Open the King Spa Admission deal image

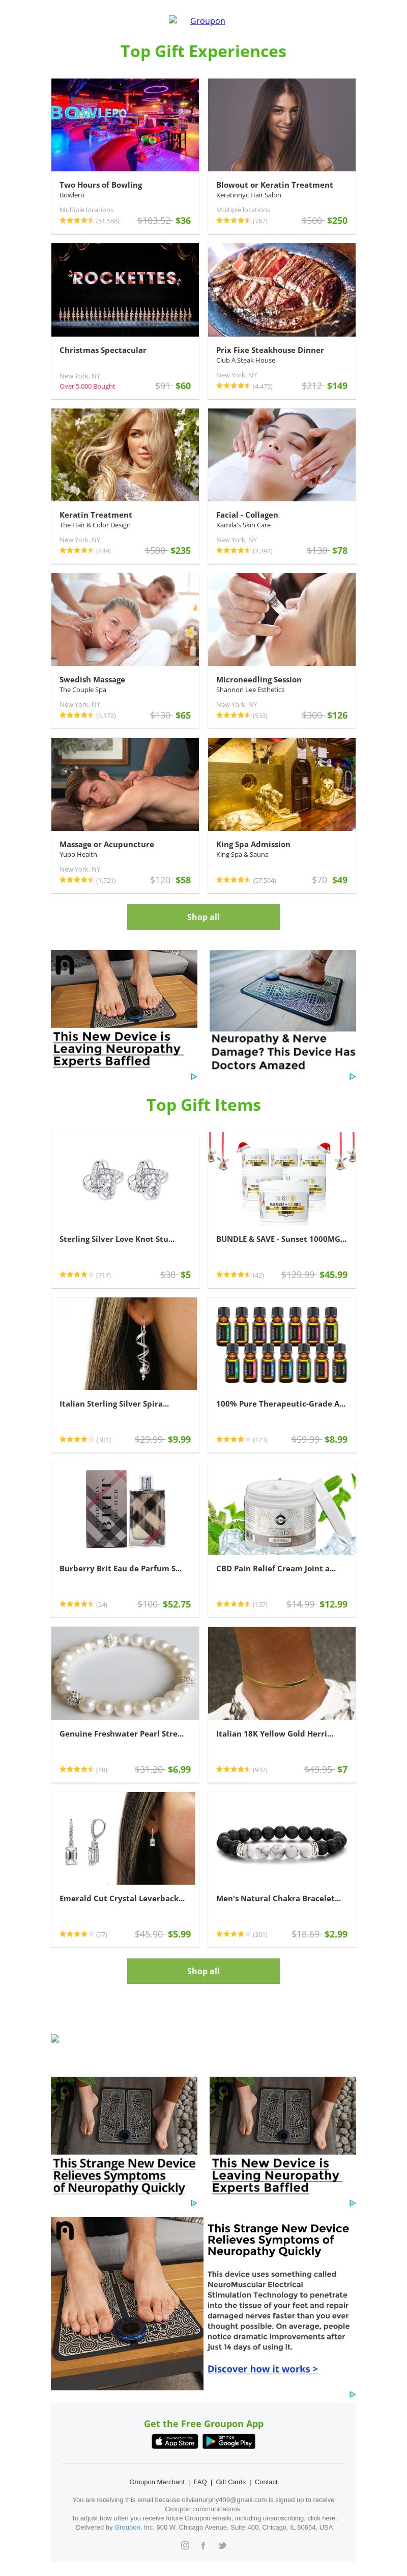coord(281,784)
